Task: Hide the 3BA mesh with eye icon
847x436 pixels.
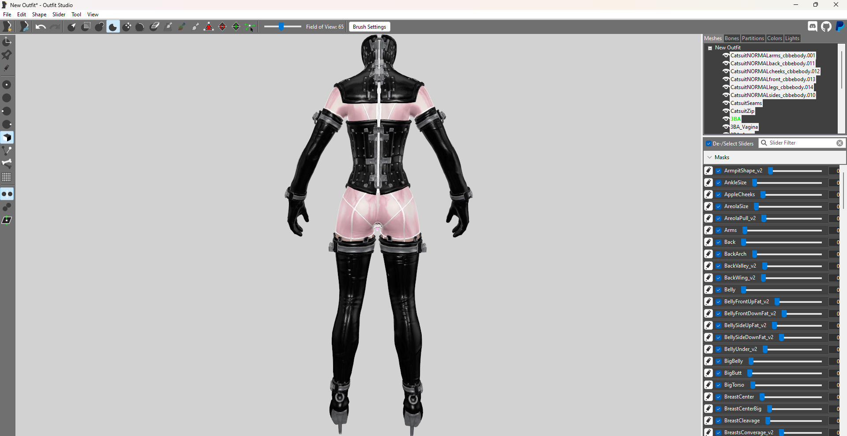Action: (x=726, y=119)
